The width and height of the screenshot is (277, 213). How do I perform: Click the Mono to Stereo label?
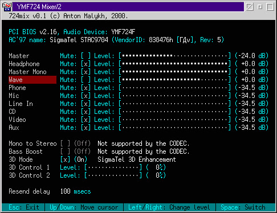(32, 144)
